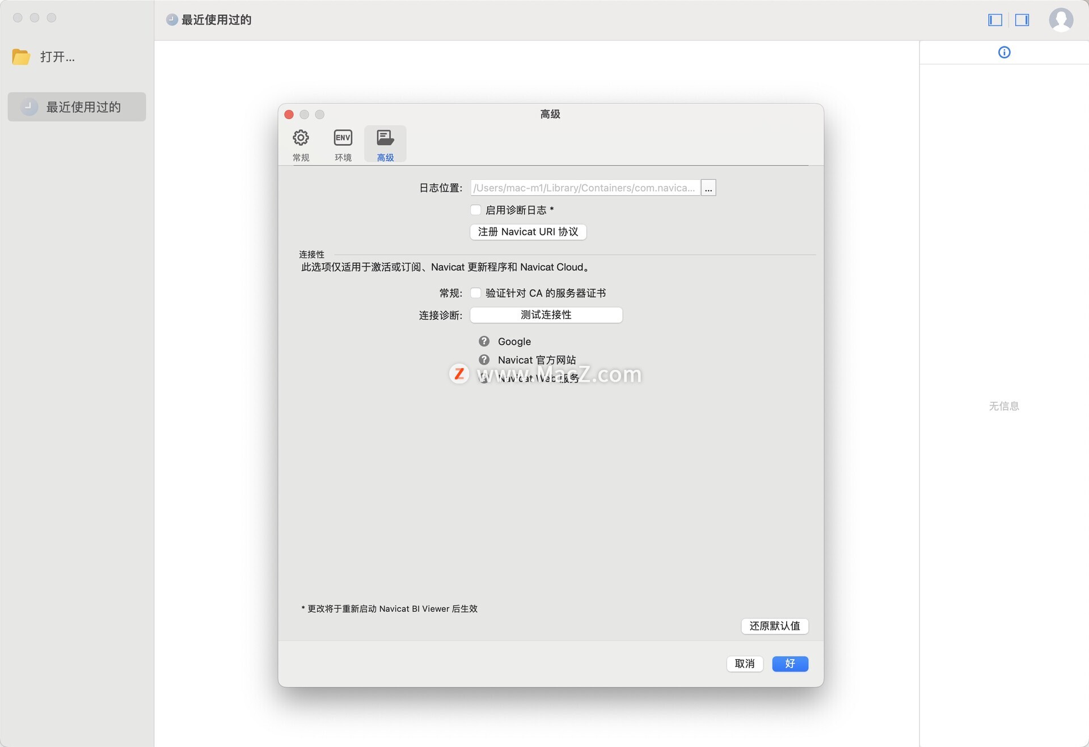Select 最近使用过的 in the sidebar

[77, 107]
